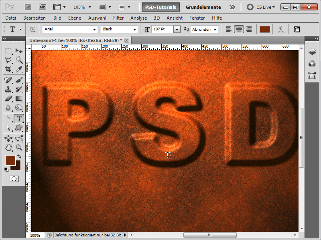The height and width of the screenshot is (240, 321).
Task: Select the Brush tool
Action: point(19,80)
